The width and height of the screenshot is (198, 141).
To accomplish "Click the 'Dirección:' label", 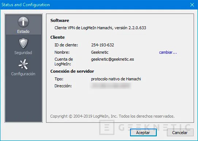I will pyautogui.click(x=63, y=86).
